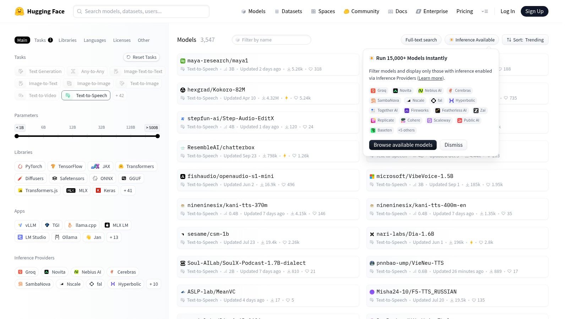Click the Misha24-10/F5-TTS_RUSSIAN purple avatar
This screenshot has width=568, height=319.
click(372, 292)
